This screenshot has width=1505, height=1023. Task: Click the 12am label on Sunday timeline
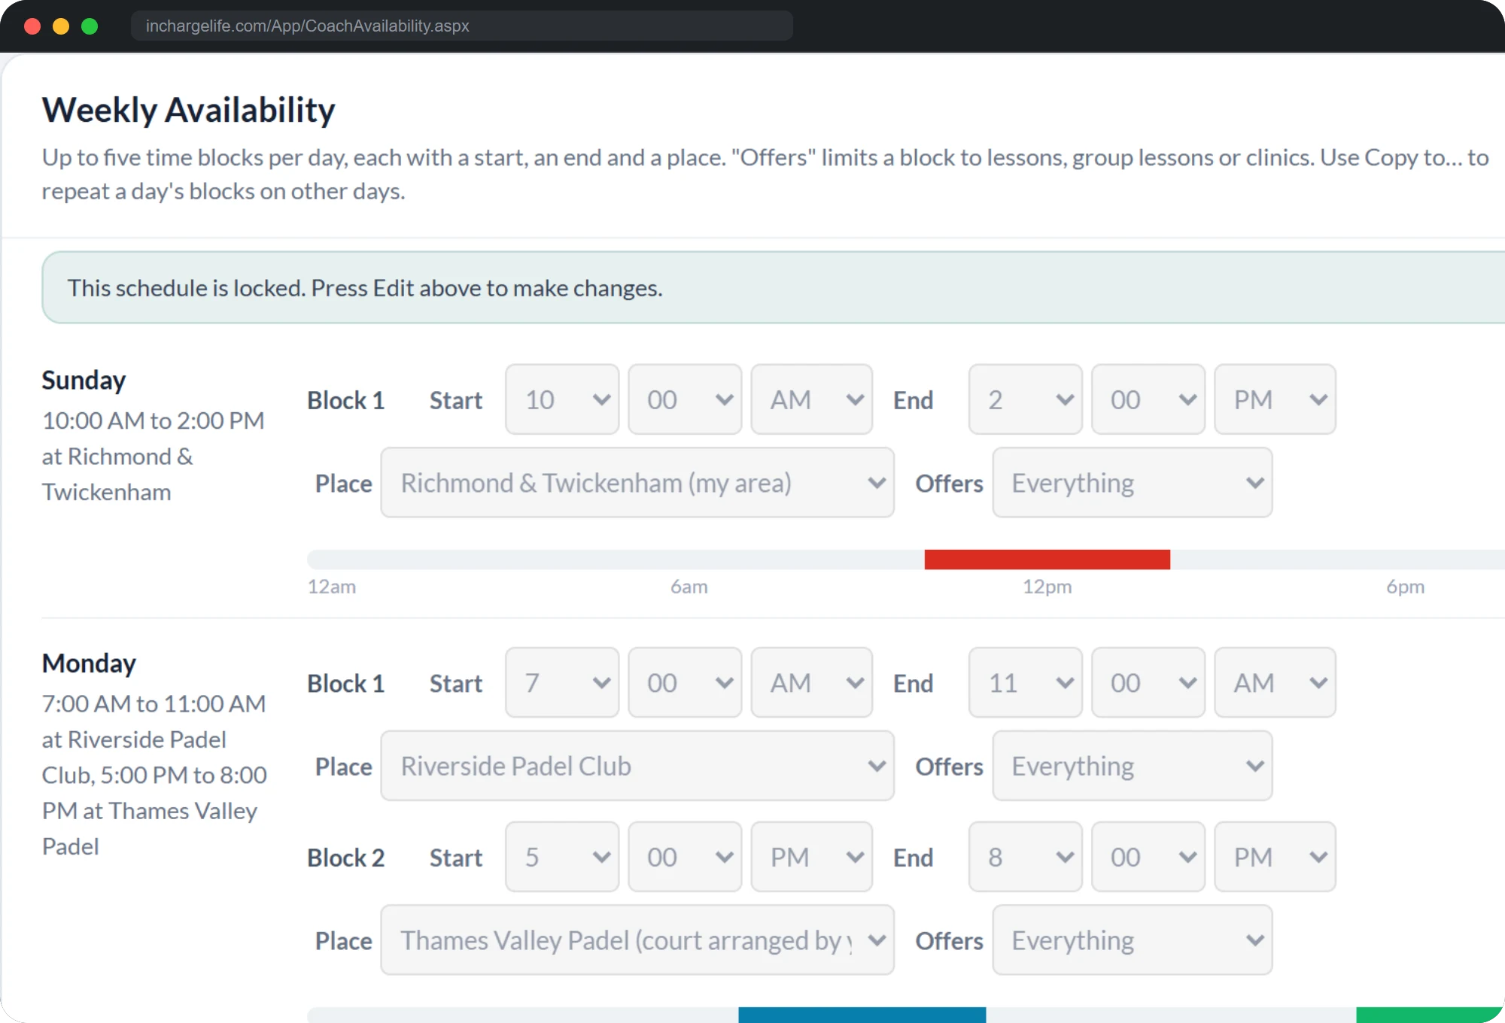pyautogui.click(x=332, y=587)
